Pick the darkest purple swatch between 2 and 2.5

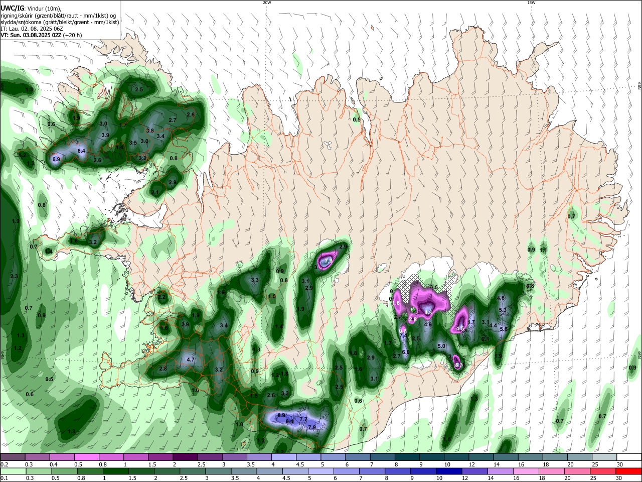(x=185, y=457)
